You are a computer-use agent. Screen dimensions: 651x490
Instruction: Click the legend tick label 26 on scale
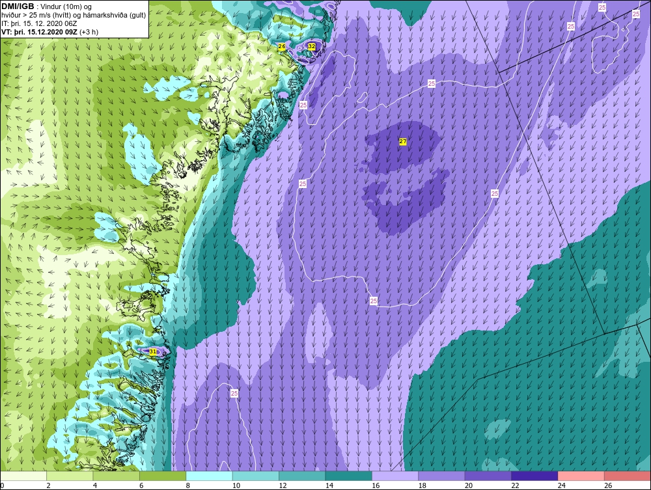608,485
